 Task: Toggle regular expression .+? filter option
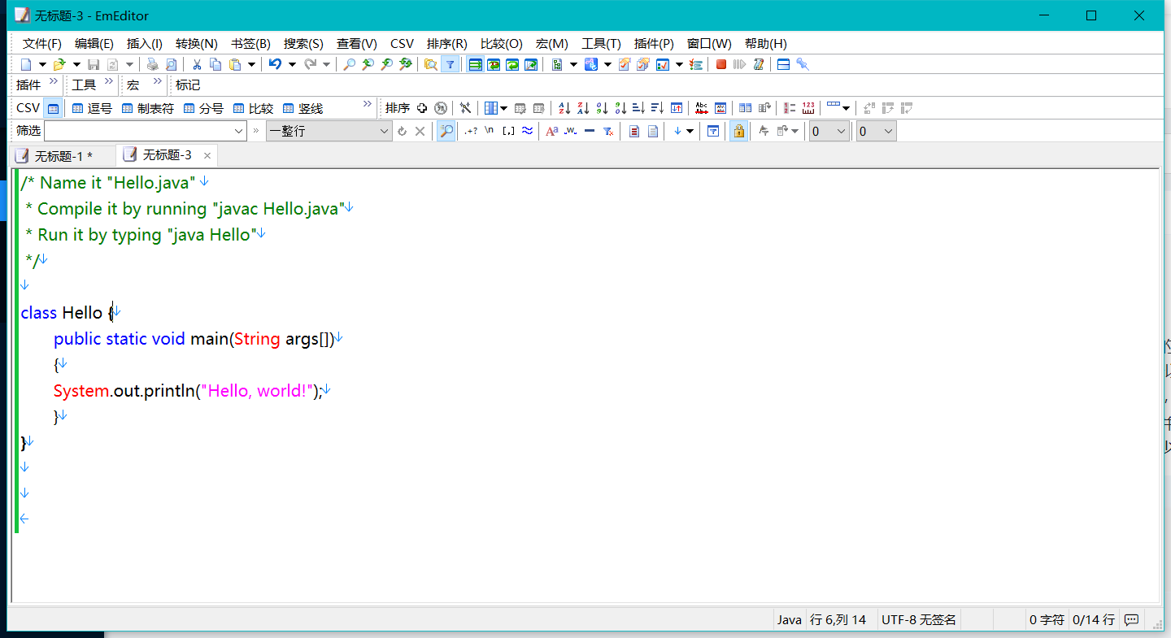coord(471,131)
